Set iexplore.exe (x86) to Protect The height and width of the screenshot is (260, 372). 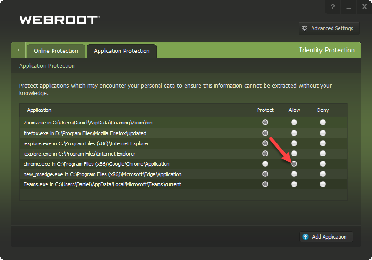tap(265, 143)
